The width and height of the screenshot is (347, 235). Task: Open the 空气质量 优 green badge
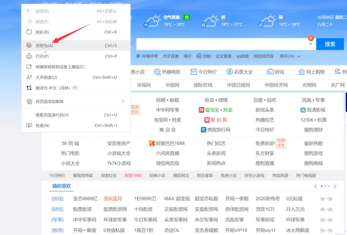pos(187,17)
